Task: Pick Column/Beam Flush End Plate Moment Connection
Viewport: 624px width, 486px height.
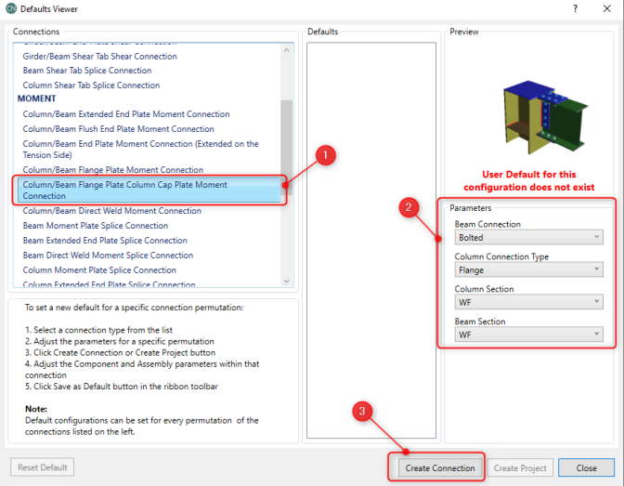Action: coord(118,129)
